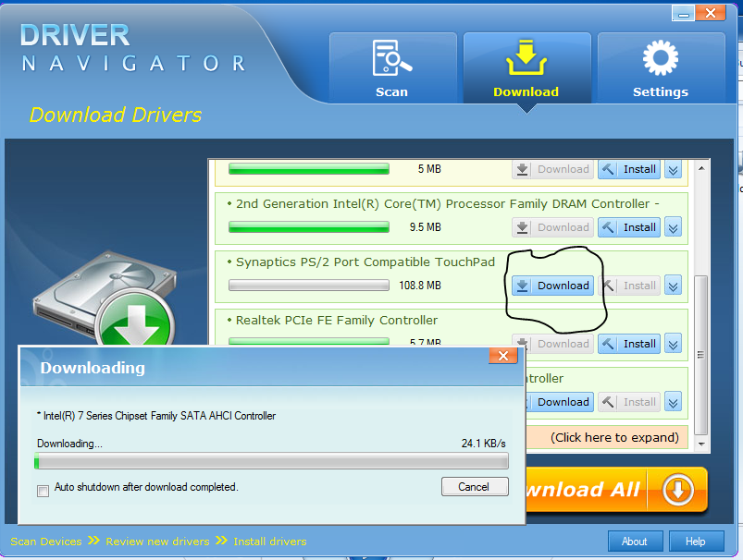The image size is (743, 560).
Task: Click the '108.8 MB' size label
Action: coord(420,286)
